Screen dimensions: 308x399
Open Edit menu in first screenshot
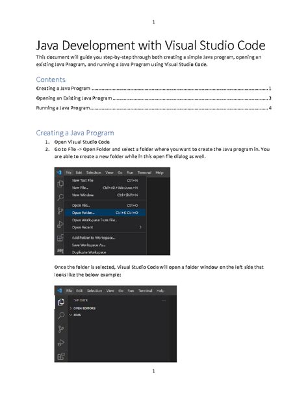(x=79, y=172)
